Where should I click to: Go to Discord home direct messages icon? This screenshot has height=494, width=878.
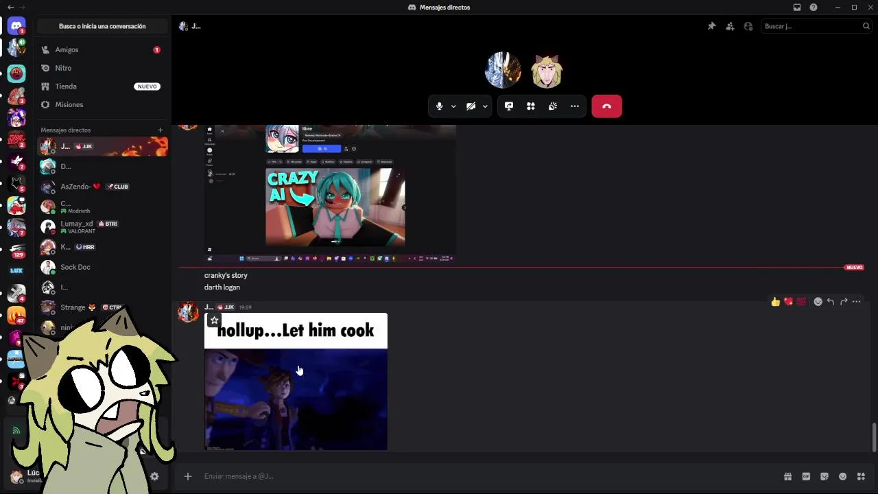tap(16, 26)
